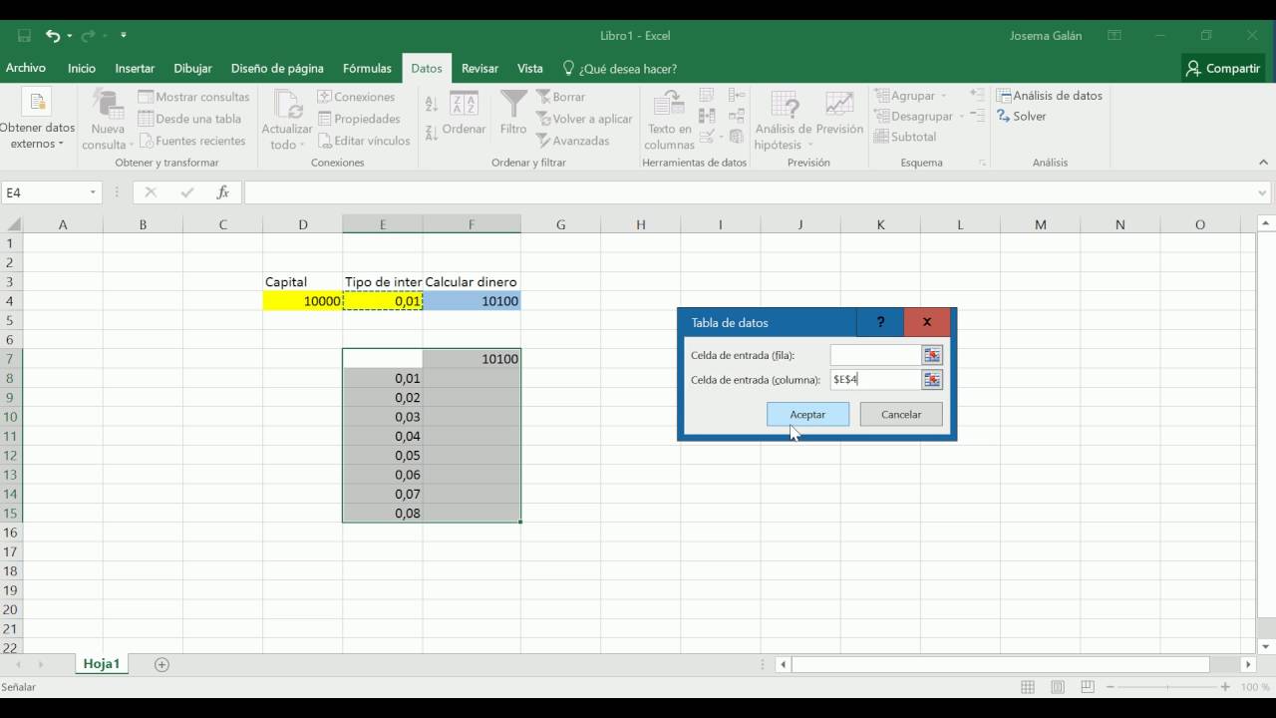Select the Hoja1 sheet tab
The height and width of the screenshot is (718, 1276).
point(102,664)
